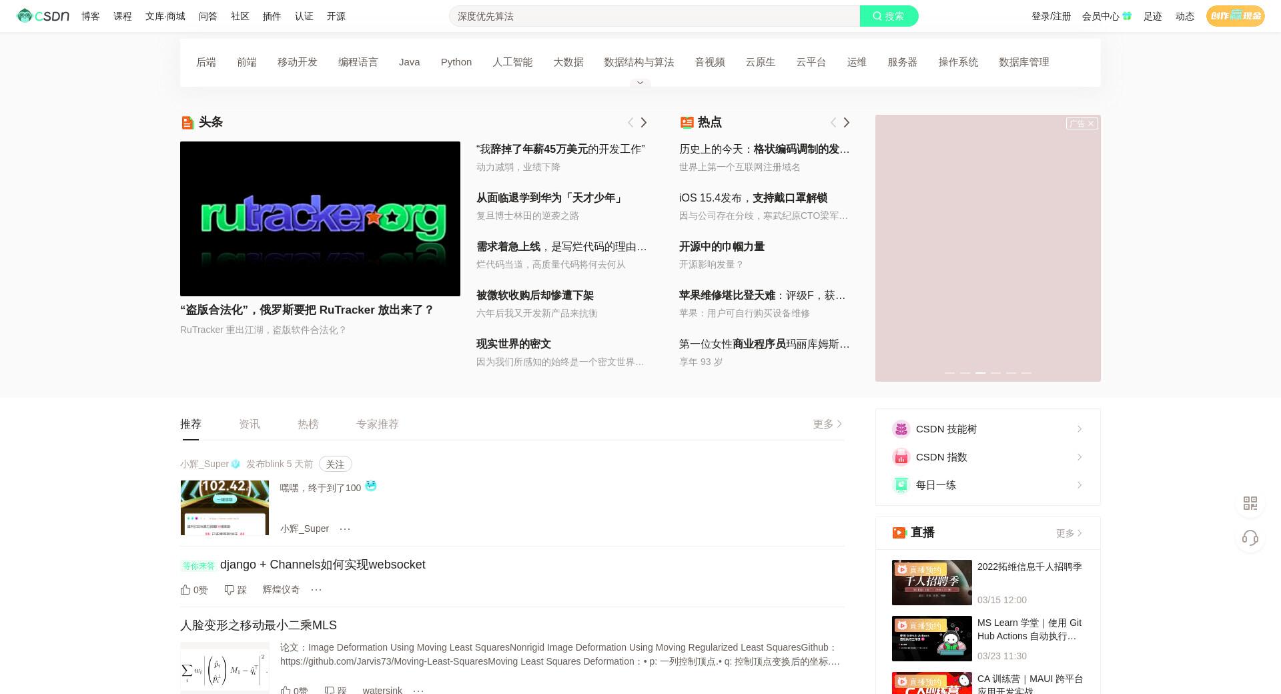Open the rutracker.org headline image
The image size is (1281, 694).
click(320, 219)
